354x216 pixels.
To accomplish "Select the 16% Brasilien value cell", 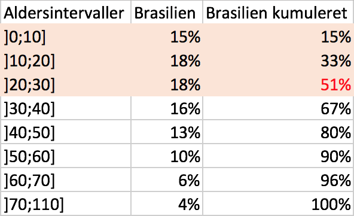I will click(167, 108).
